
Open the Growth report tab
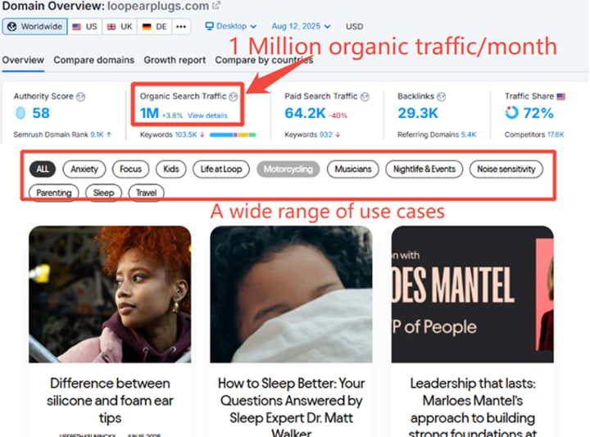point(175,60)
